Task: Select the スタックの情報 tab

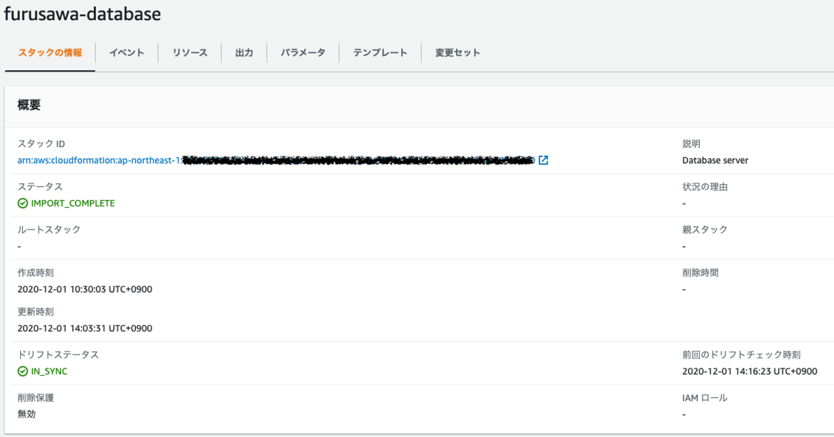Action: pos(50,53)
